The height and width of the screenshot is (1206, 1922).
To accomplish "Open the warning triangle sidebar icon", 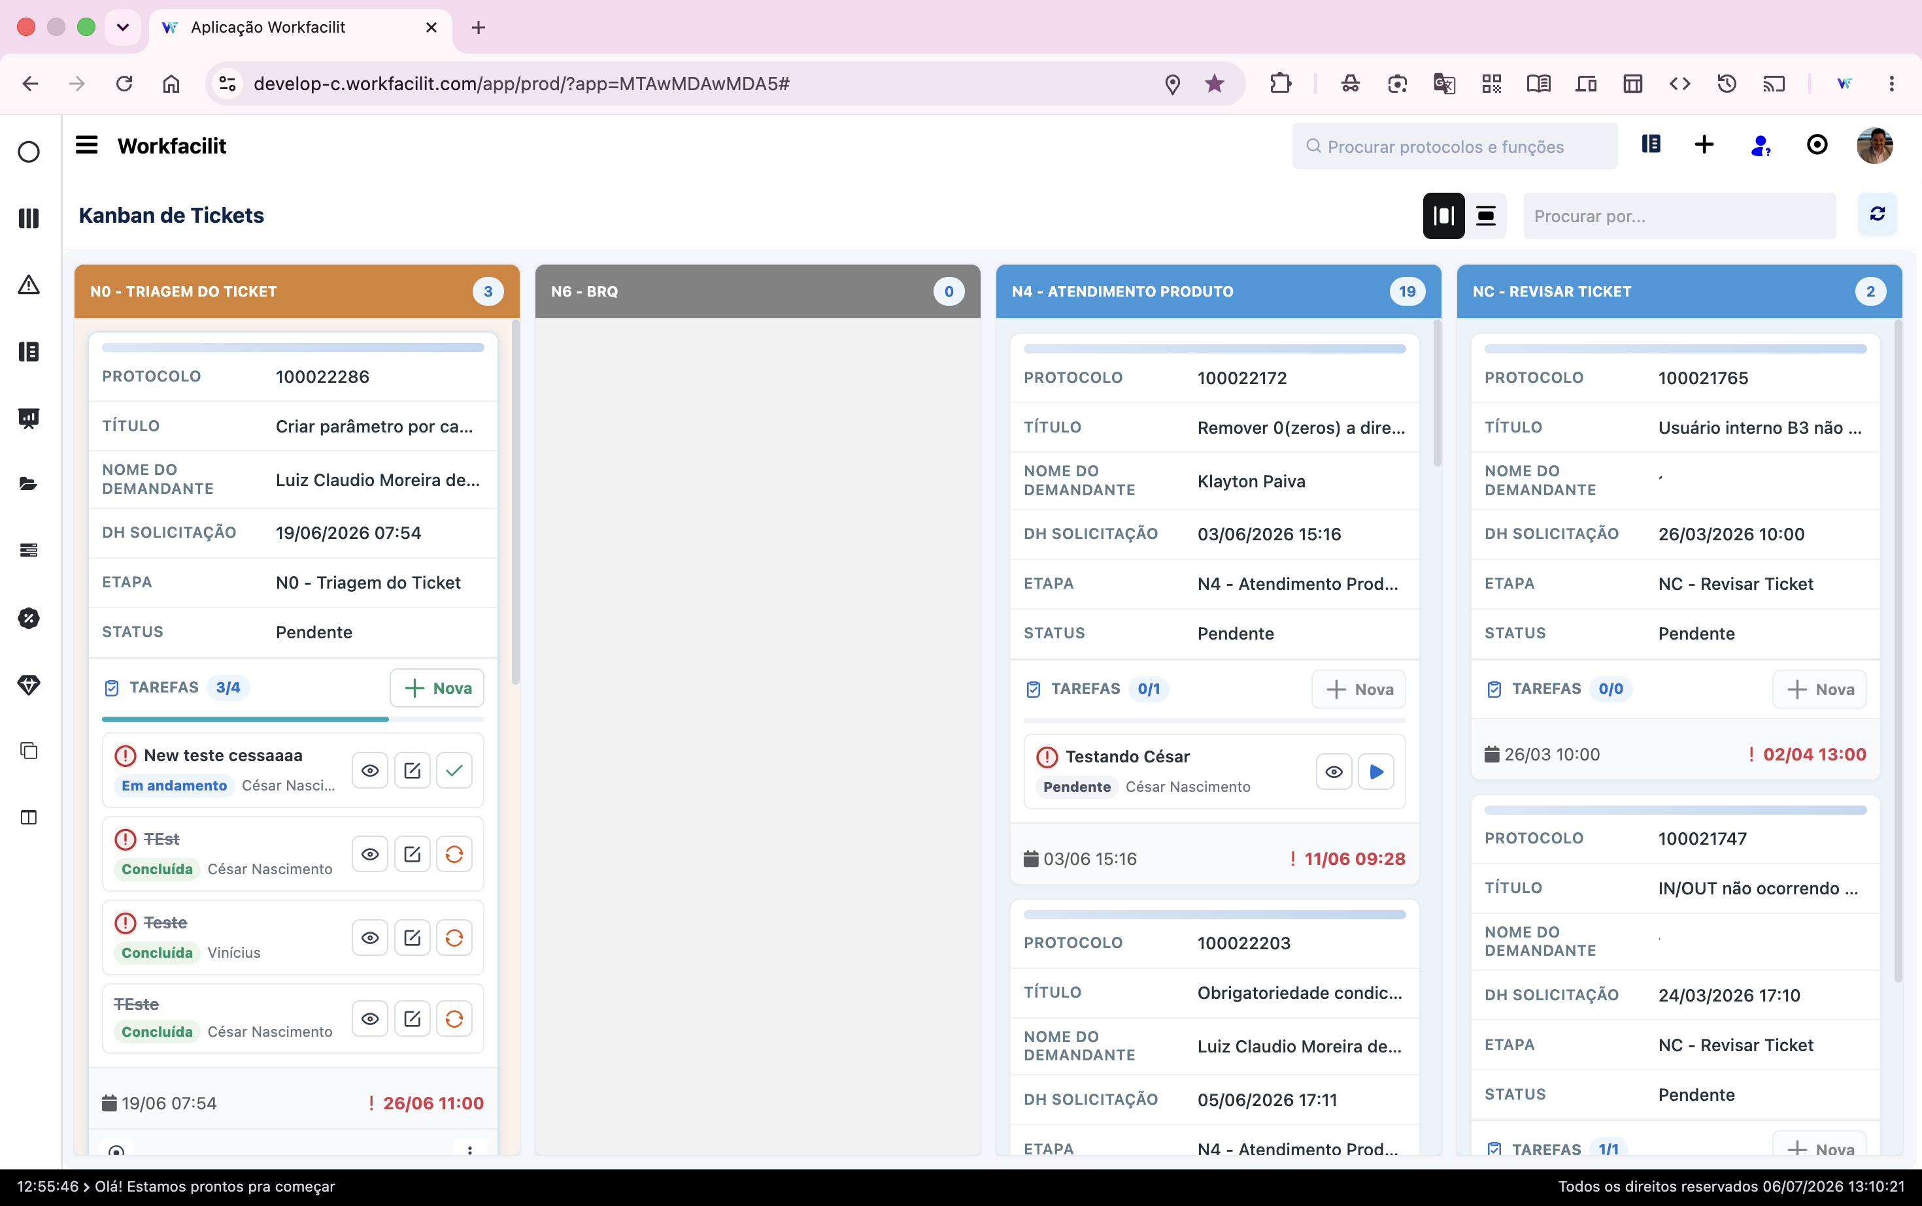I will pos(29,285).
